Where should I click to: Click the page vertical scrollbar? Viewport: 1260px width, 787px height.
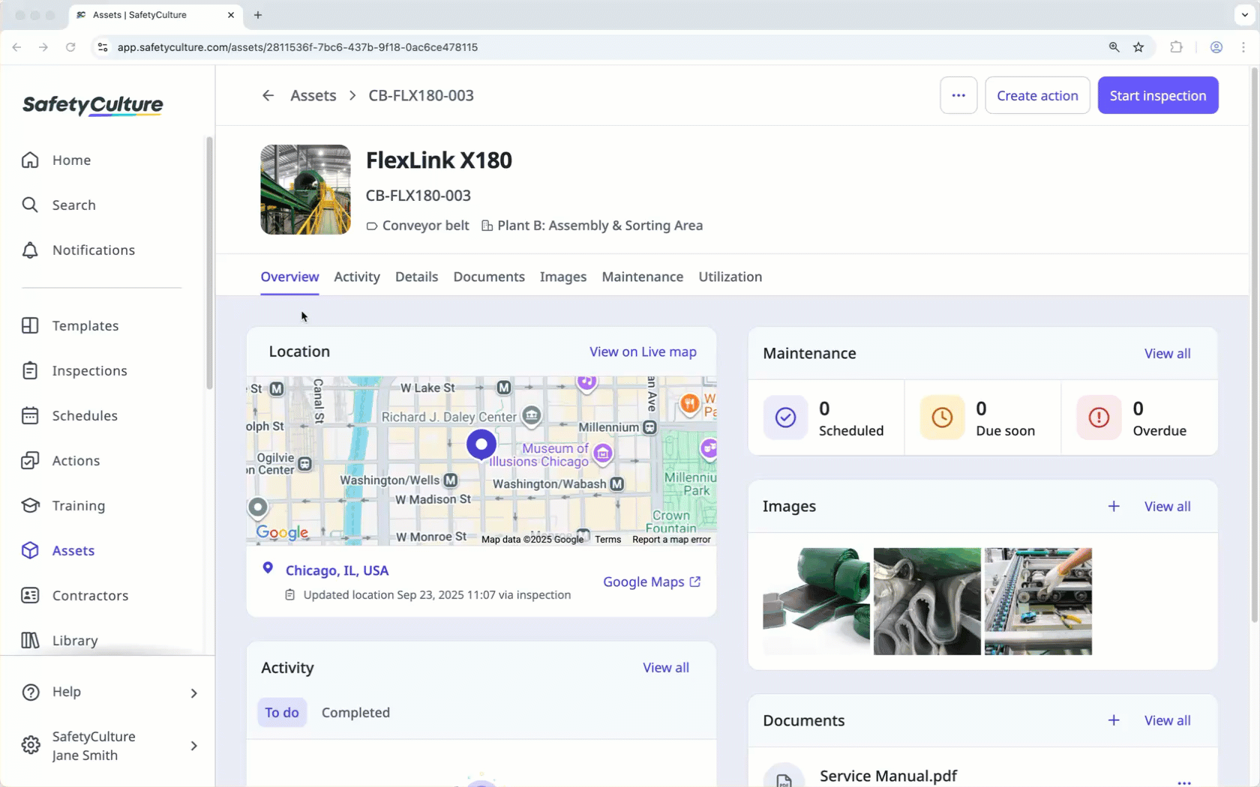click(x=1254, y=345)
